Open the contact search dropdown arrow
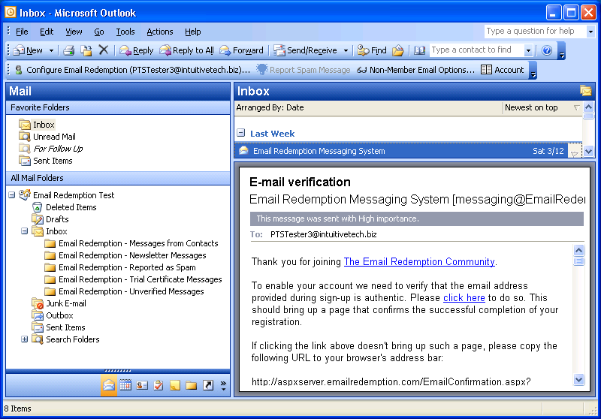This screenshot has height=419, width=601. 528,50
